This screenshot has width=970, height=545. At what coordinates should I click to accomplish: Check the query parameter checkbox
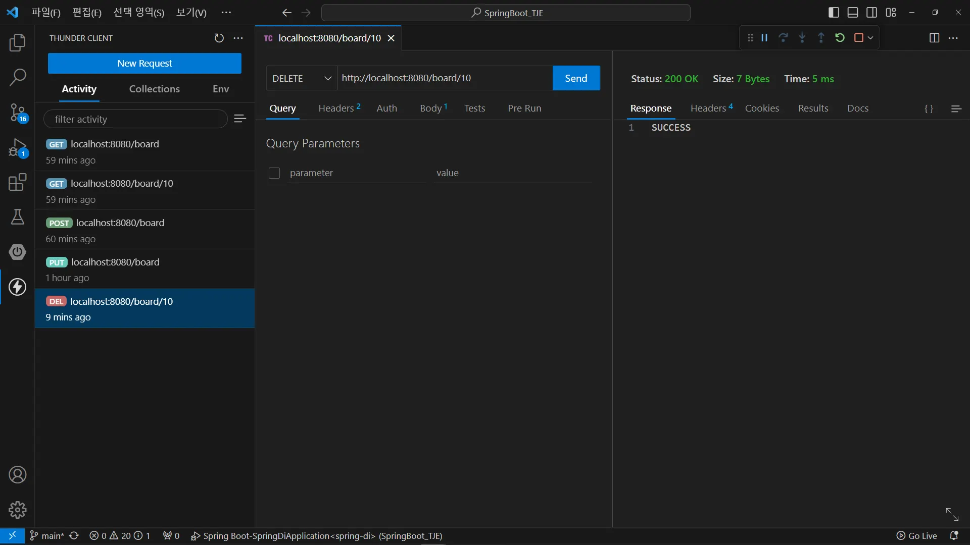point(274,173)
